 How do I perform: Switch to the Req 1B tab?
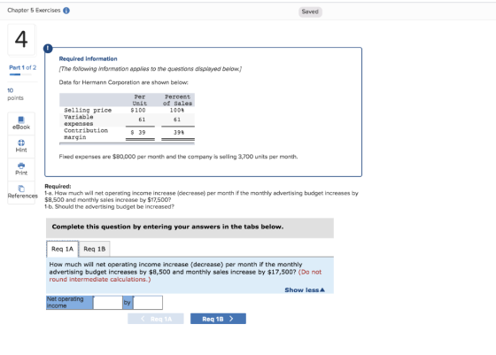[94, 249]
